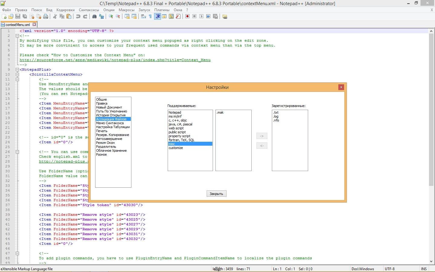Open the Синтаксисы menu
The image size is (435, 272).
tap(89, 10)
